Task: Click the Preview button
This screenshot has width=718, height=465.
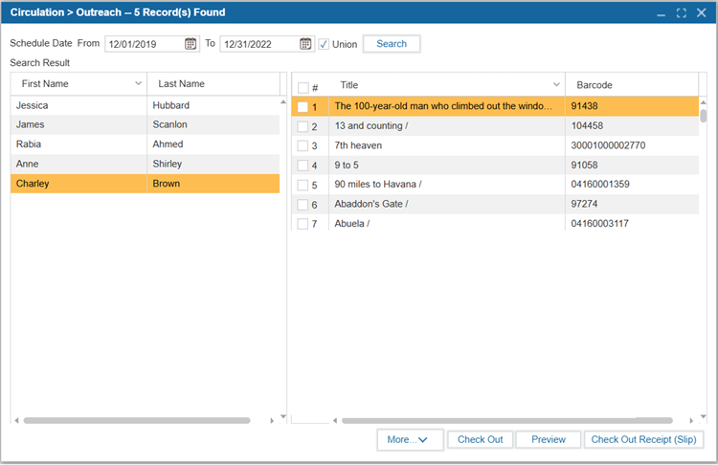Action: [x=549, y=440]
